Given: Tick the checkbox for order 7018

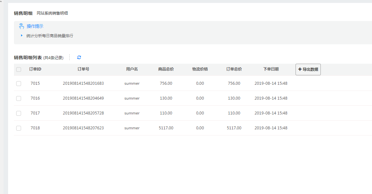Looking at the screenshot, I should click(19, 128).
